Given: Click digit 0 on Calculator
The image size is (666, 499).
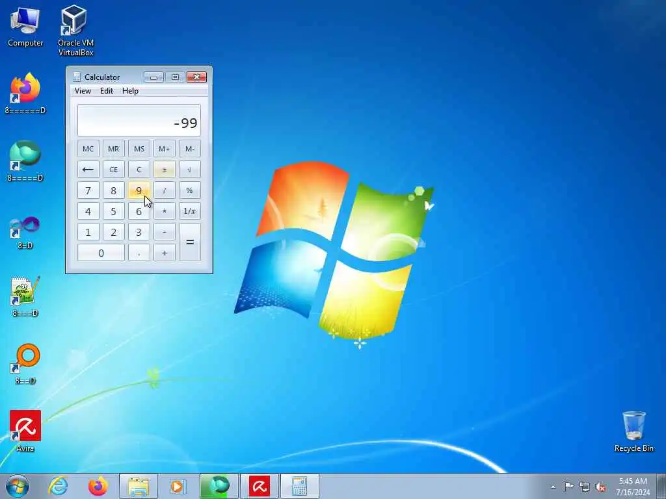Looking at the screenshot, I should (101, 253).
